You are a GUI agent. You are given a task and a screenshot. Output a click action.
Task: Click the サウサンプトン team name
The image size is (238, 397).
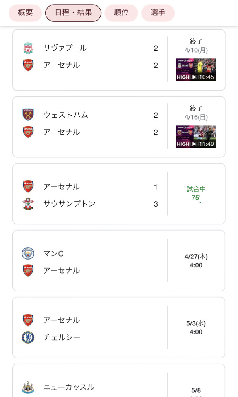click(69, 204)
